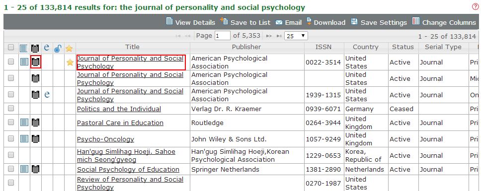Click the star column header icon
The width and height of the screenshot is (481, 191).
tap(70, 48)
